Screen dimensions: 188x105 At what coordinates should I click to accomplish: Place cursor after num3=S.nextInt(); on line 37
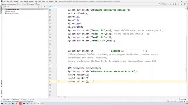pos(89,82)
